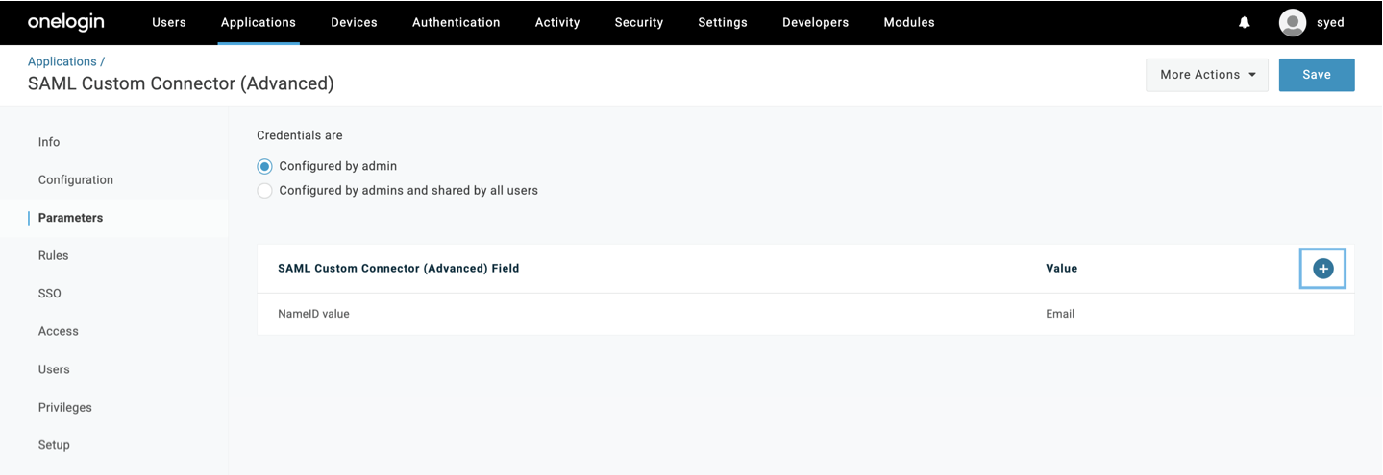Open the NameID value row
This screenshot has height=475, width=1383.
tap(805, 314)
